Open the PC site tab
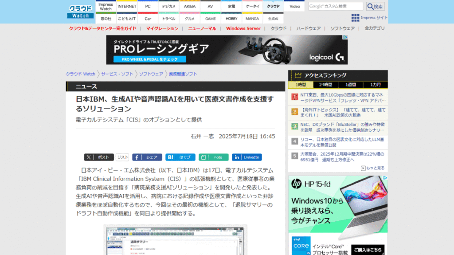454x255 pixels. click(x=148, y=6)
